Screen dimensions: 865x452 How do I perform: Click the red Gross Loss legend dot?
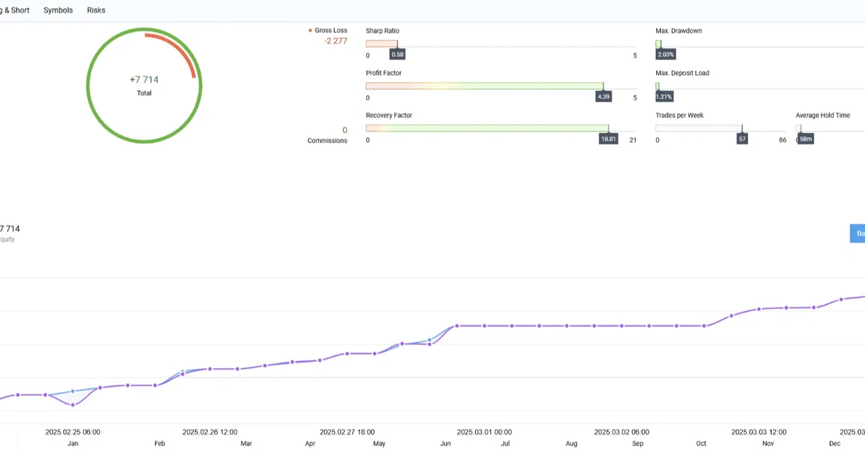point(310,30)
